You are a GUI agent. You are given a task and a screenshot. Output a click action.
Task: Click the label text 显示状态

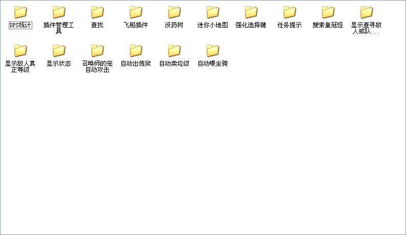(x=59, y=64)
